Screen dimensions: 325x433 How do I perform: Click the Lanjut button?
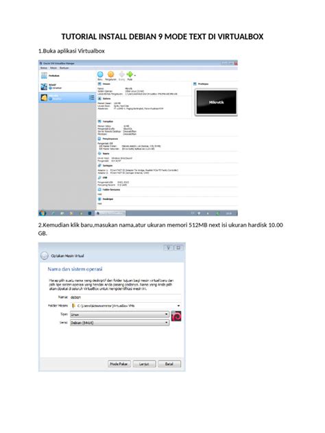[x=144, y=364]
